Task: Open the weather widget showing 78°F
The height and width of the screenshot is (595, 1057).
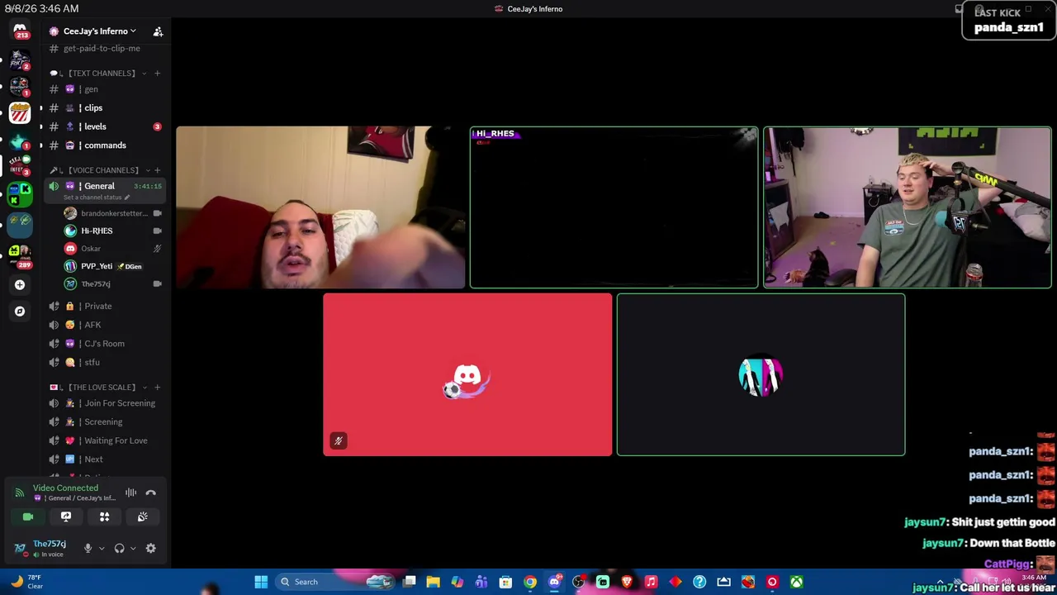Action: [x=26, y=582]
